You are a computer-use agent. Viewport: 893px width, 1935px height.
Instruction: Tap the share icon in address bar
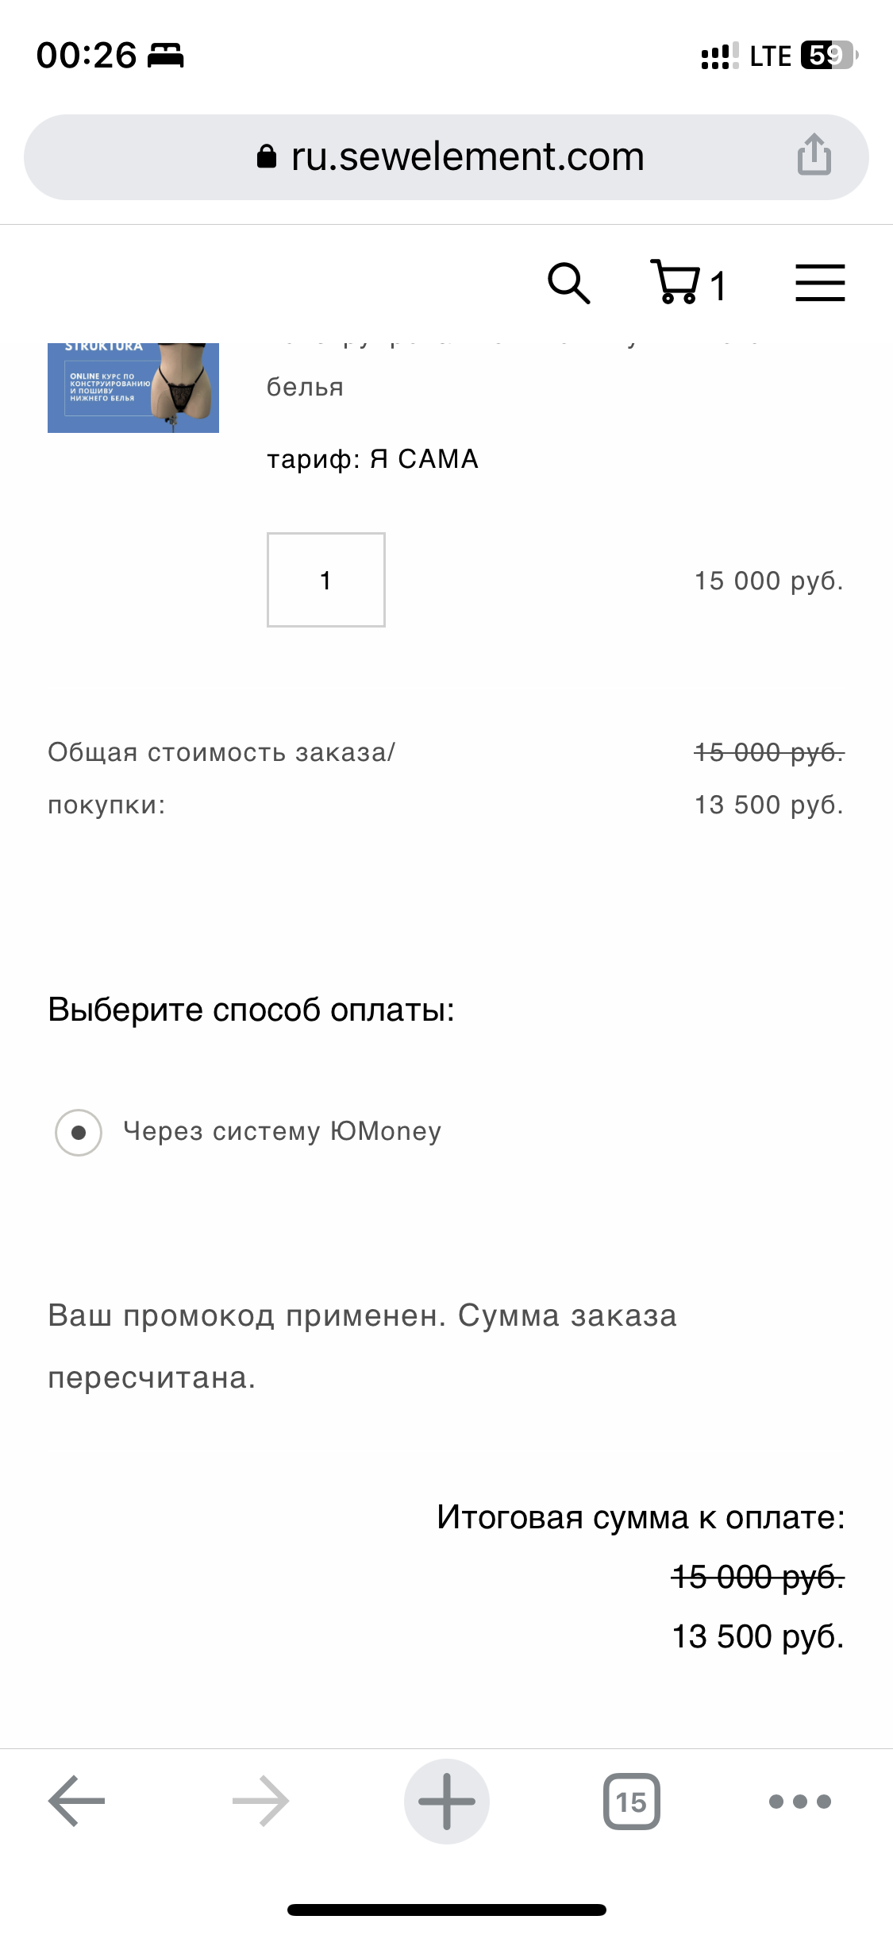click(814, 155)
